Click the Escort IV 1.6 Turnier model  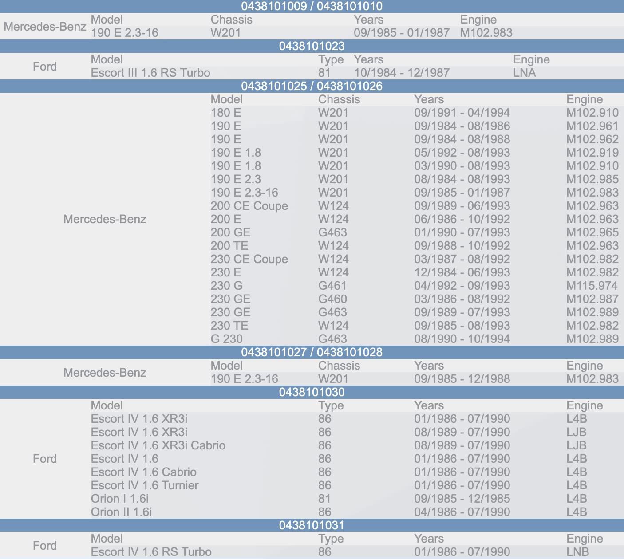145,485
